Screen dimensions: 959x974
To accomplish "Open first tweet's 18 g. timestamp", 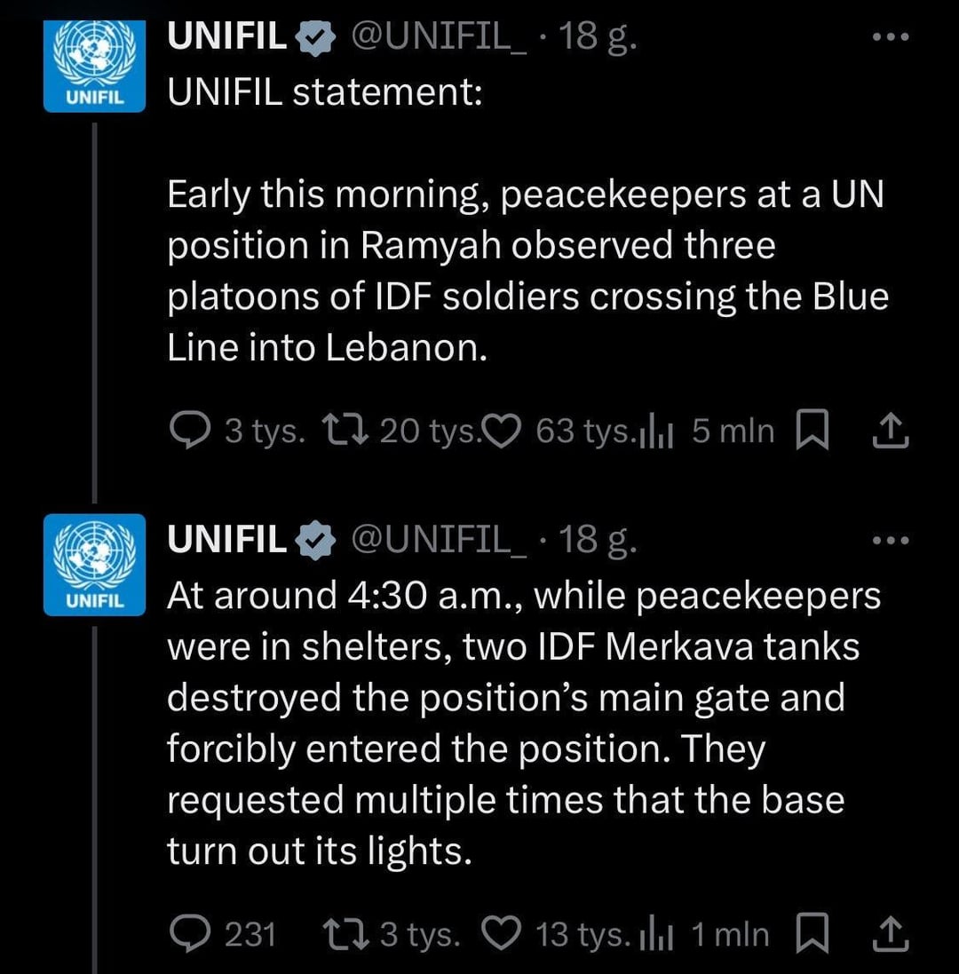I will click(598, 36).
